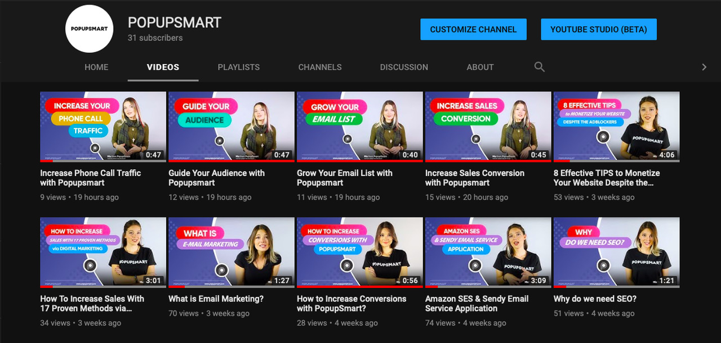Click the Popupsmart channel avatar logo

coord(89,29)
